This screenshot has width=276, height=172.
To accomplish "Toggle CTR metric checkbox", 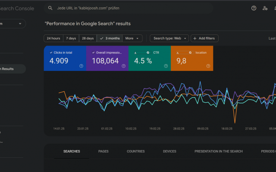I will 143,52.
